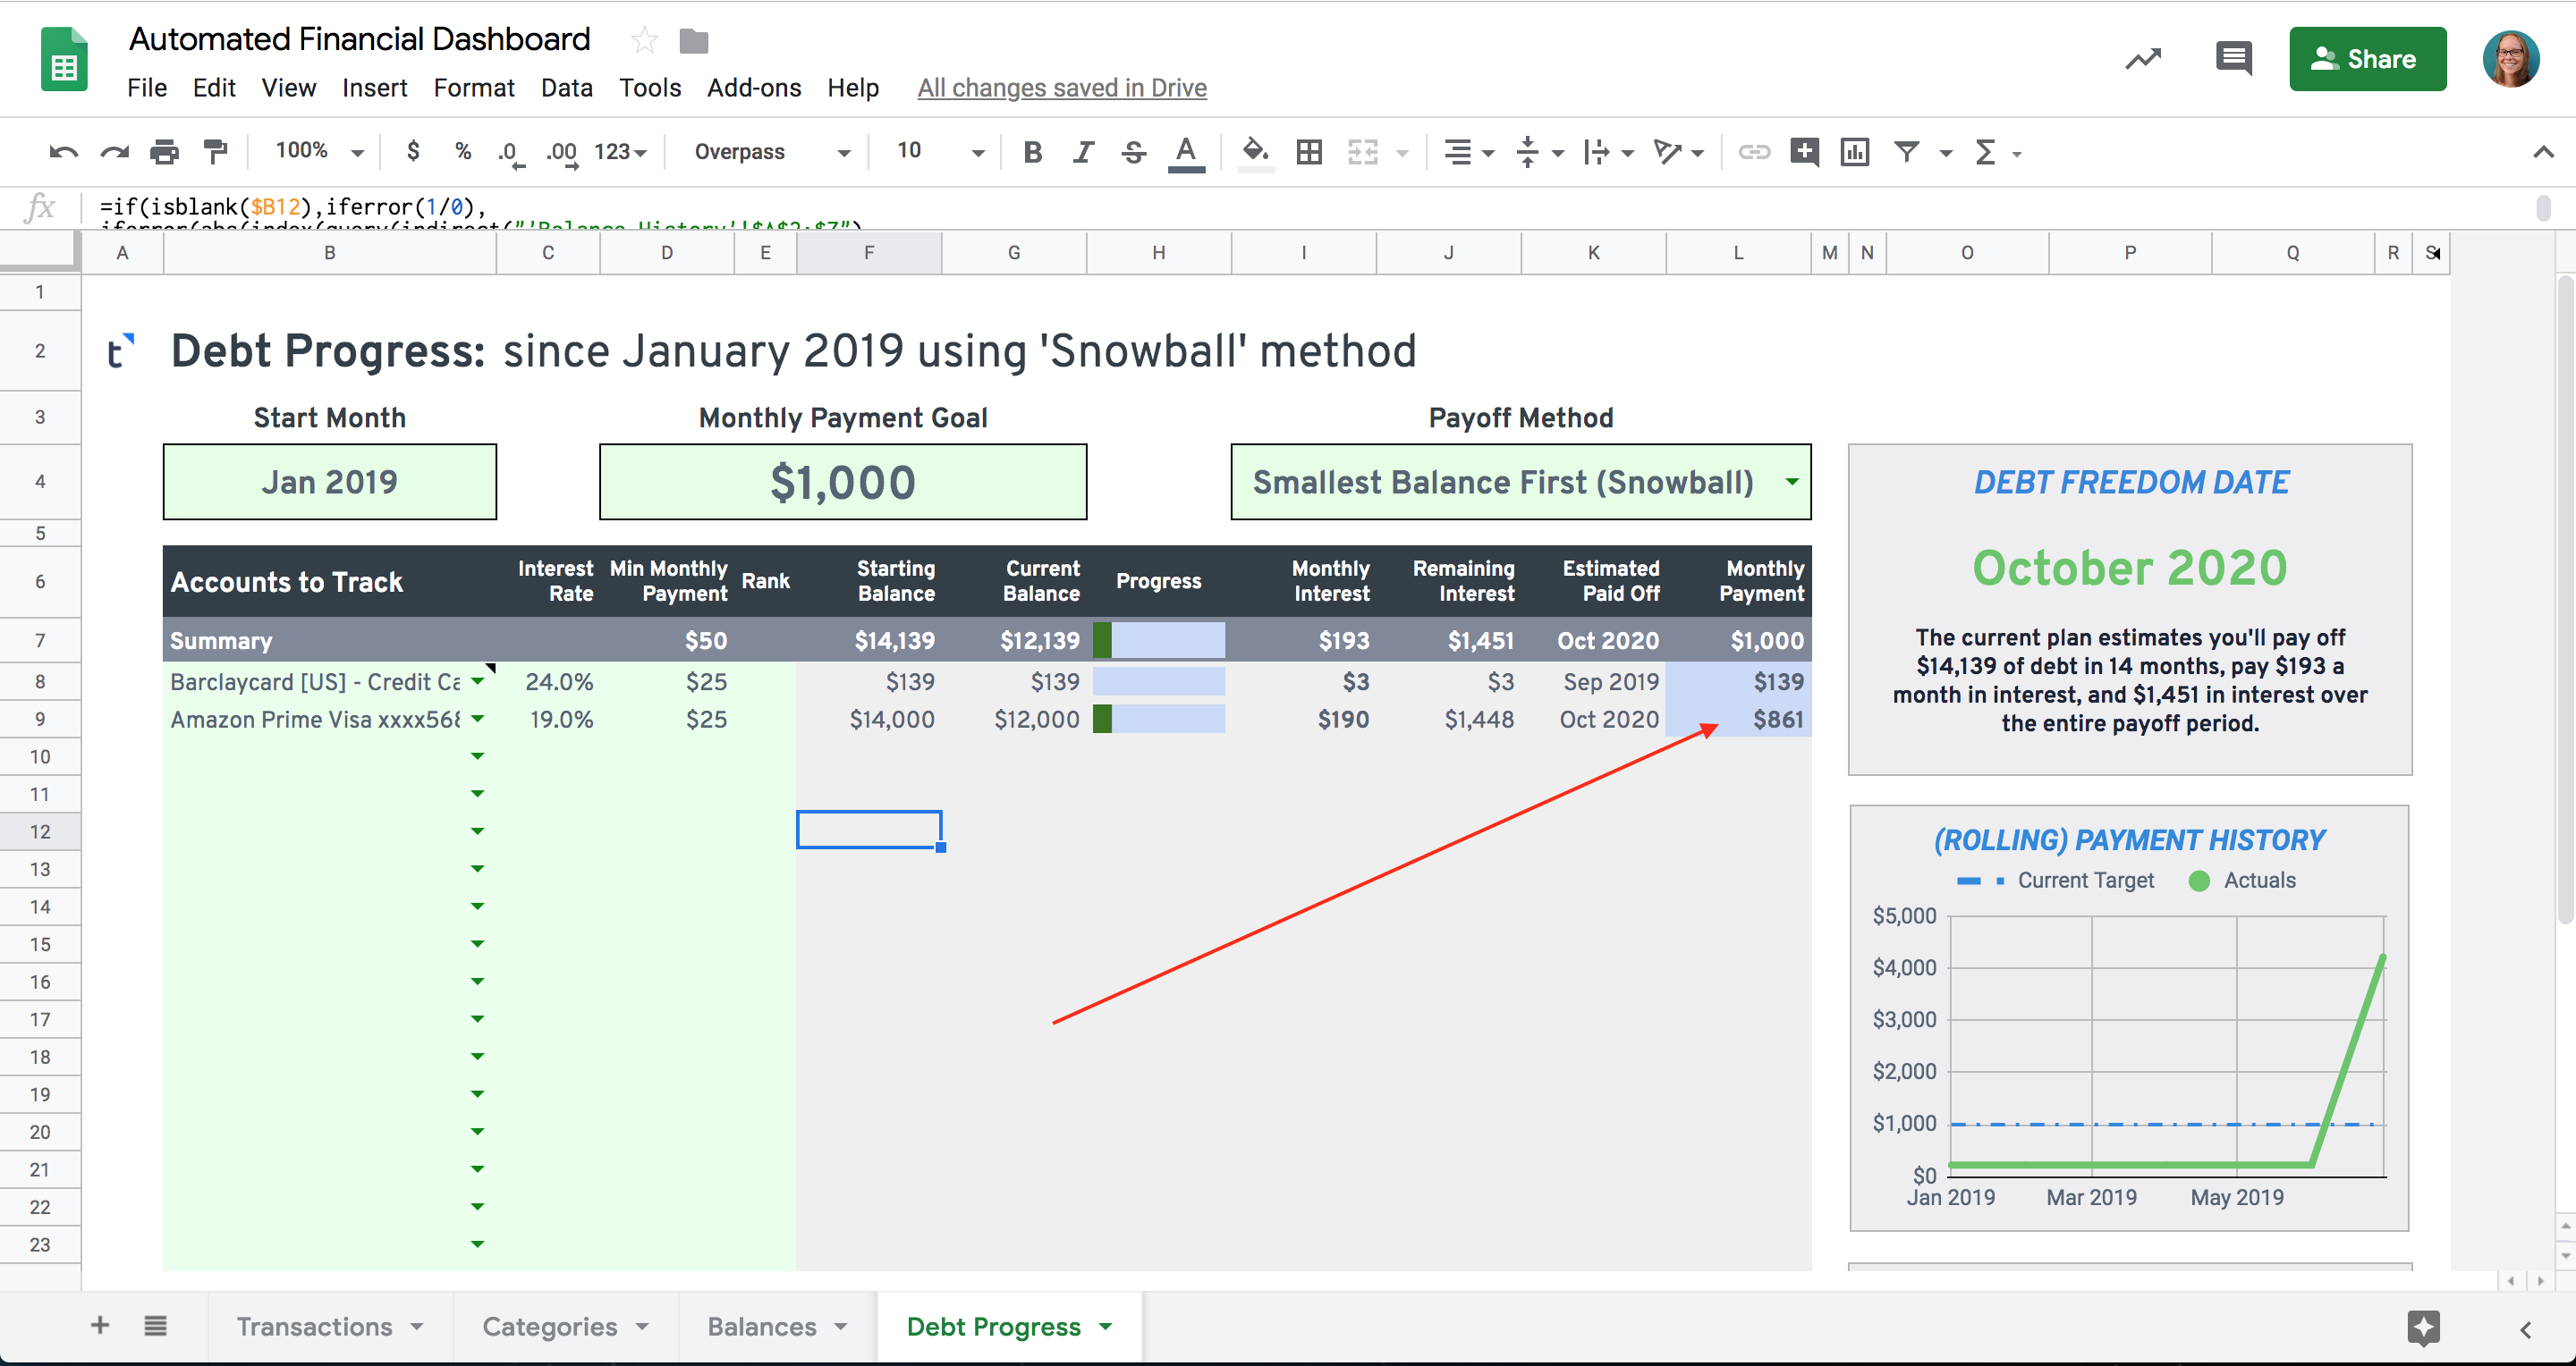Click 'All changes saved in Drive' link
This screenshot has width=2576, height=1366.
pos(1062,88)
